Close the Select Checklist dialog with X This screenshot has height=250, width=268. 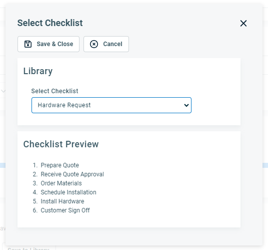click(243, 23)
